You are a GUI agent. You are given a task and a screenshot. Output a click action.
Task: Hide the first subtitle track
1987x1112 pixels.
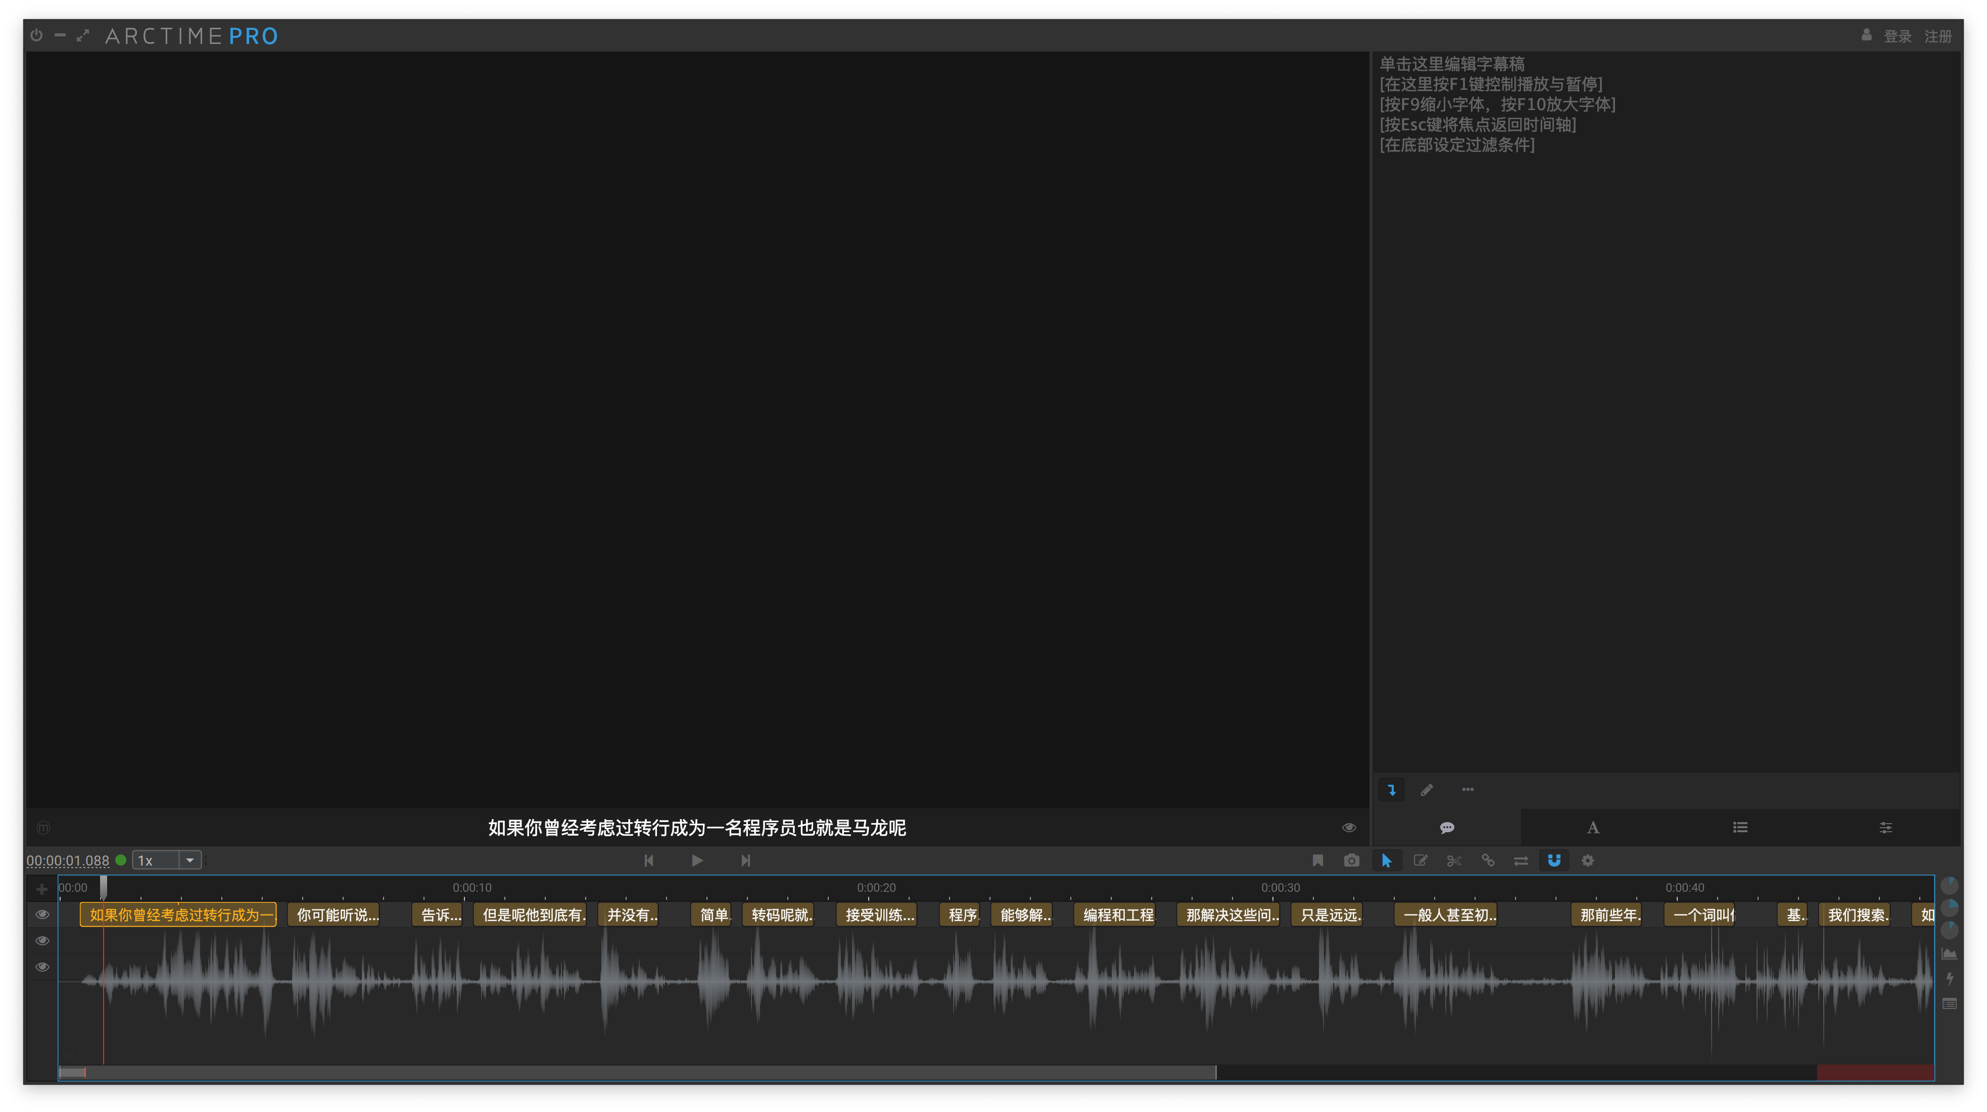(x=42, y=915)
